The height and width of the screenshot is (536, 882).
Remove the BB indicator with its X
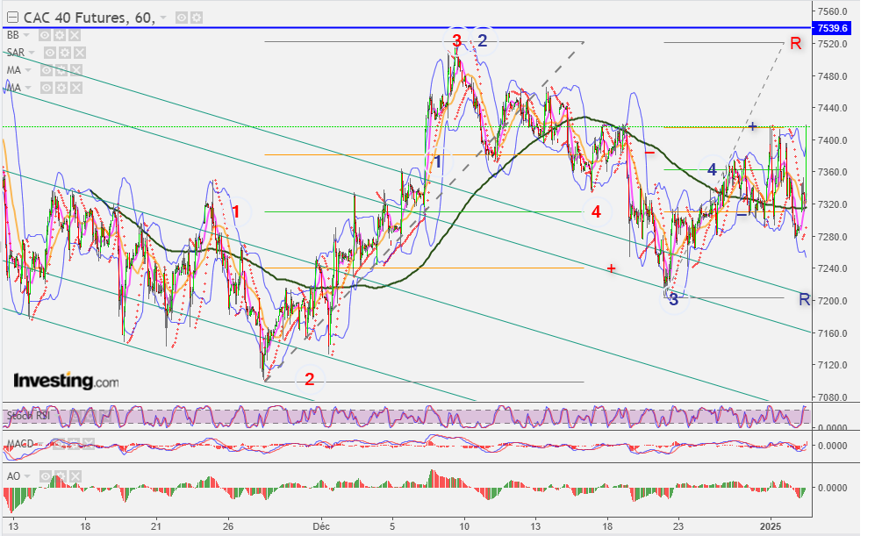point(75,35)
